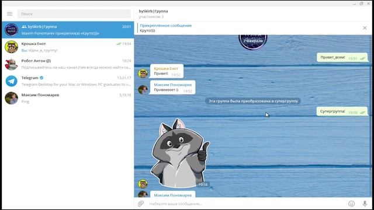
Task: Click Крошка Енот name above Привет! message
Action: [x=166, y=69]
